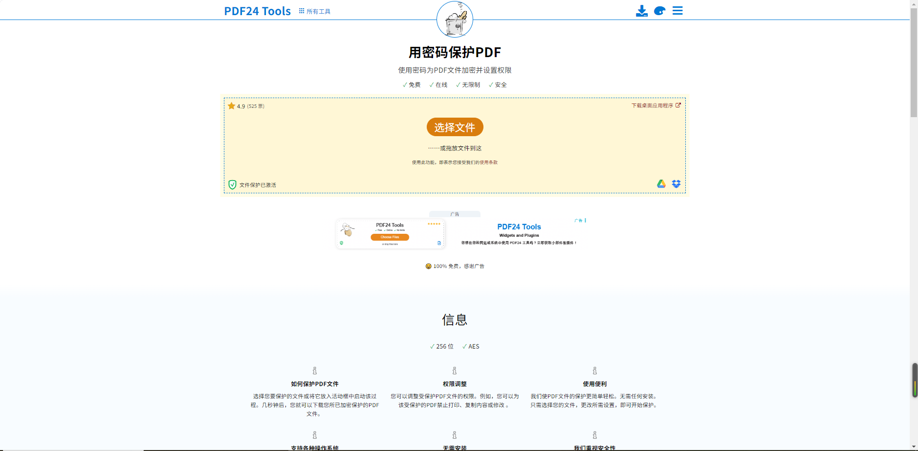Click the green shield file protection icon
Image resolution: width=918 pixels, height=451 pixels.
233,184
